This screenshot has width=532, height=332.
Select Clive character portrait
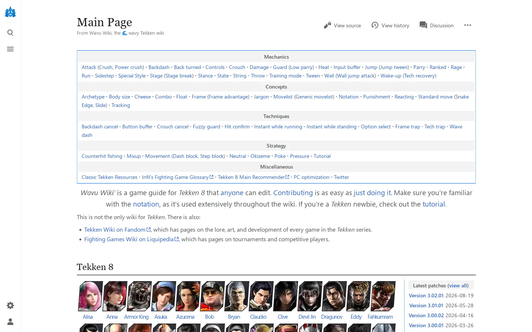pos(285,296)
